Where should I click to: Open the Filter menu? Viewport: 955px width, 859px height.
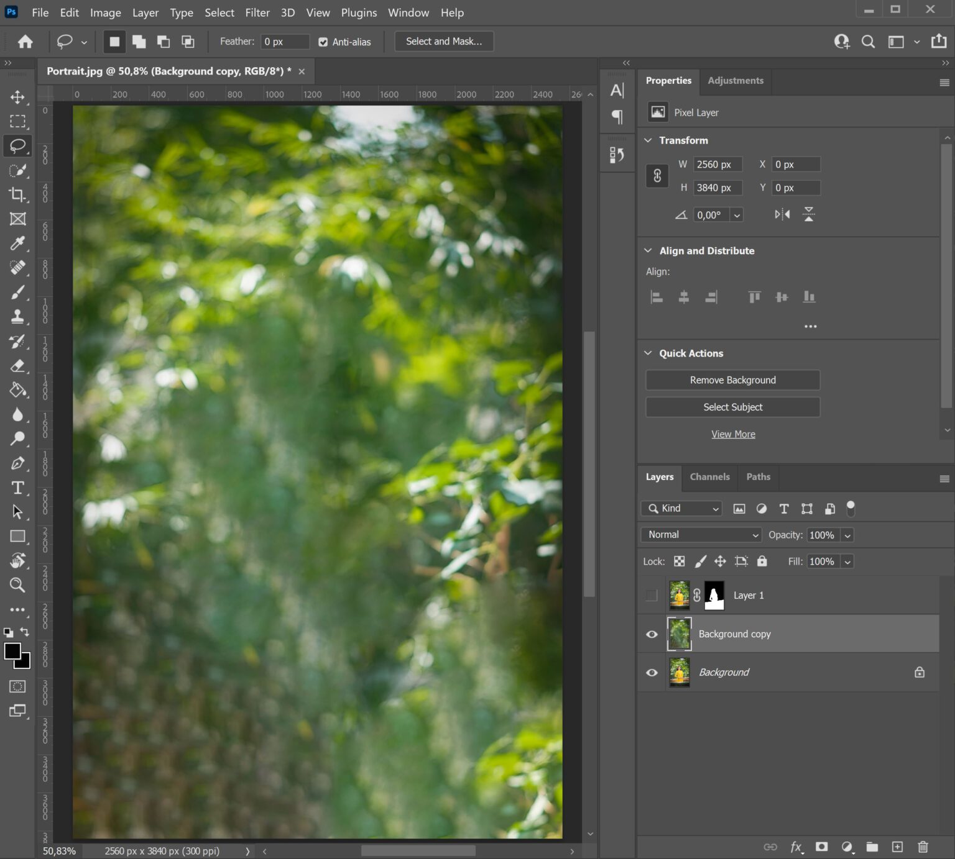click(257, 12)
